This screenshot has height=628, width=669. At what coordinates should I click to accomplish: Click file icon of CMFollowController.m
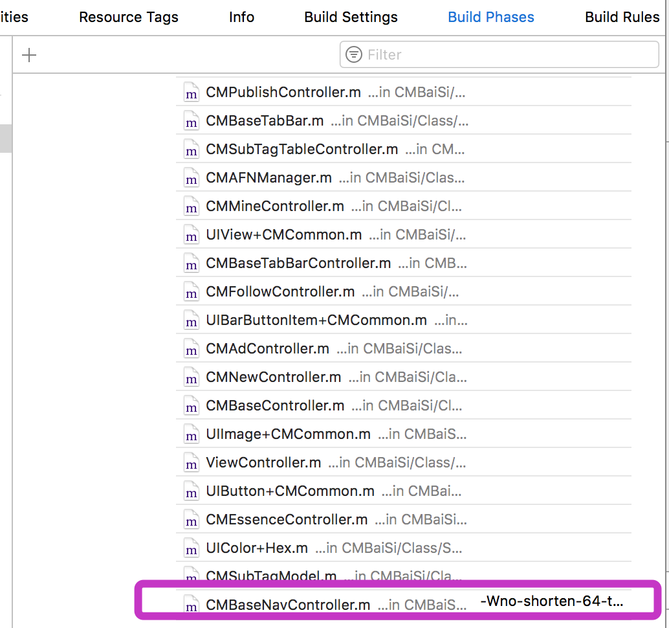pos(191,291)
